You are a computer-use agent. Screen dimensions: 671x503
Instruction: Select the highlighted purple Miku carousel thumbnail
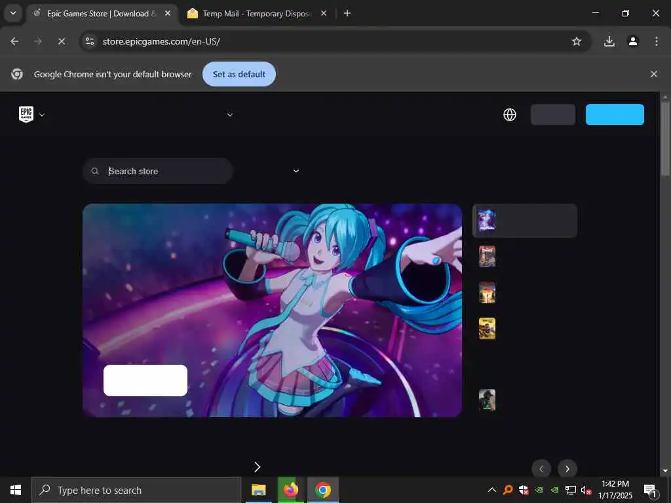(x=487, y=220)
